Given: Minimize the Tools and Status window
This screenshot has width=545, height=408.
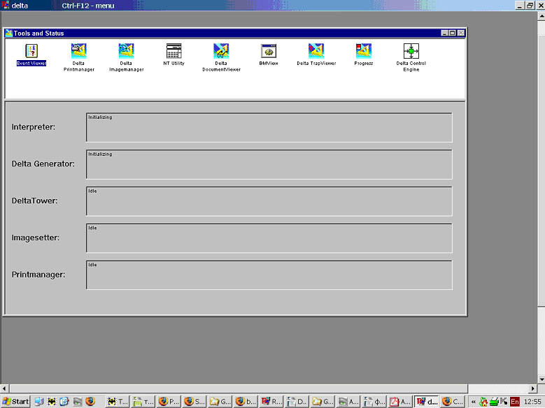Looking at the screenshot, I should pyautogui.click(x=444, y=33).
